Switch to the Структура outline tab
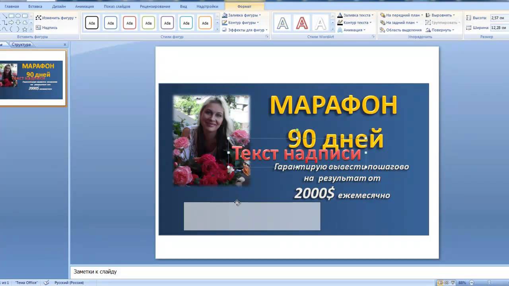This screenshot has width=509, height=286. coord(21,44)
